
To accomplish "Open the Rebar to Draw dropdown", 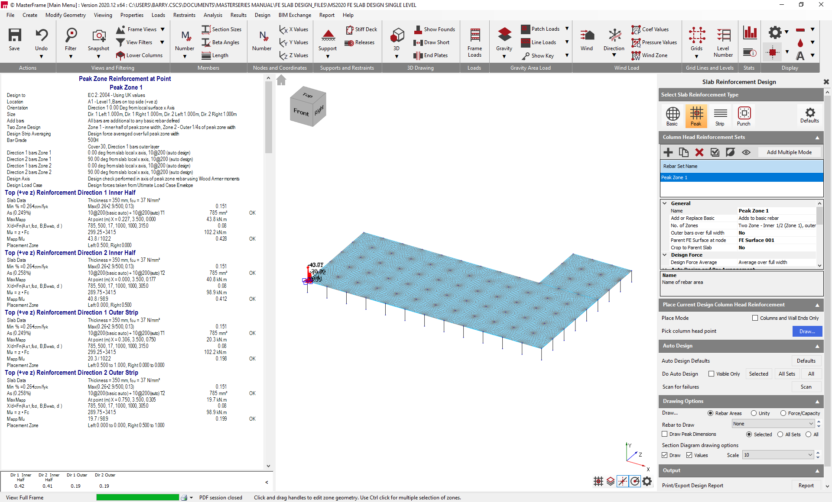I will (773, 424).
